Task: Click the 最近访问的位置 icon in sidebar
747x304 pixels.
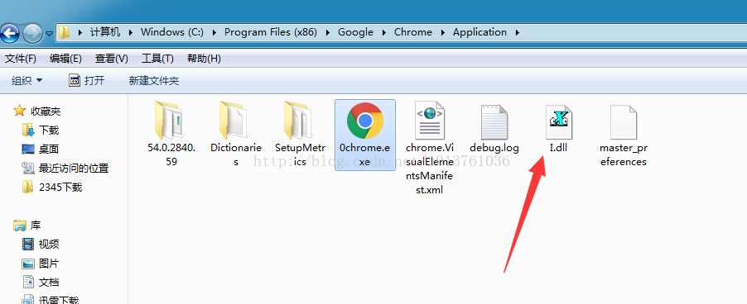Action: click(28, 169)
